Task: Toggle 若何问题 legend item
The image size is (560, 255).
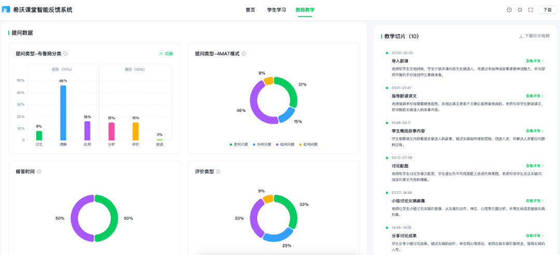Action: click(308, 145)
